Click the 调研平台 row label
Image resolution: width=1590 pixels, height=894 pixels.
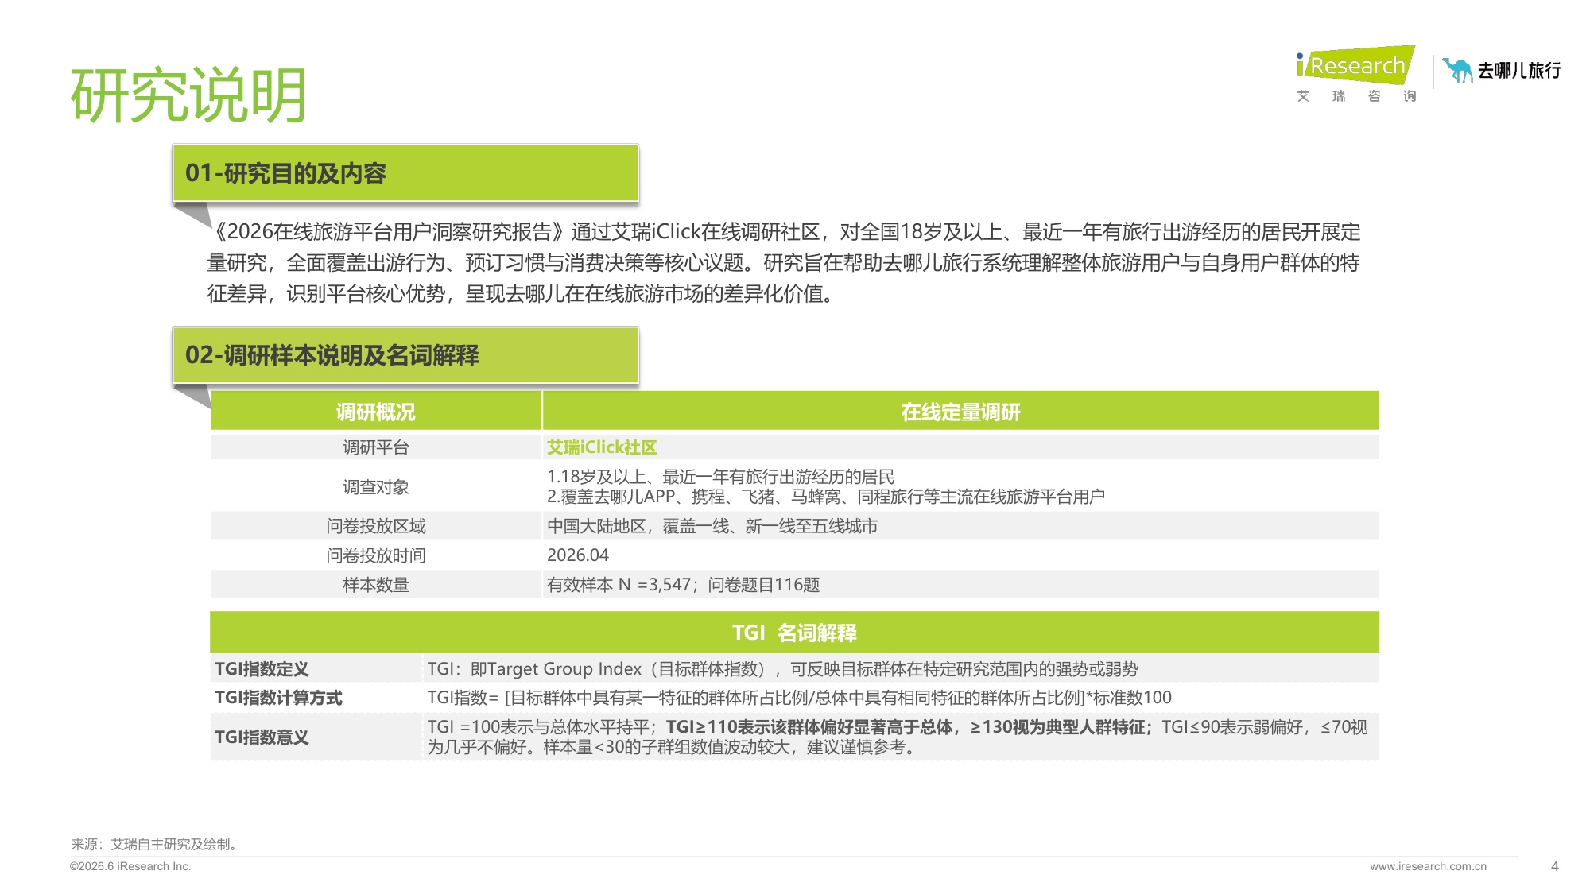pyautogui.click(x=376, y=447)
